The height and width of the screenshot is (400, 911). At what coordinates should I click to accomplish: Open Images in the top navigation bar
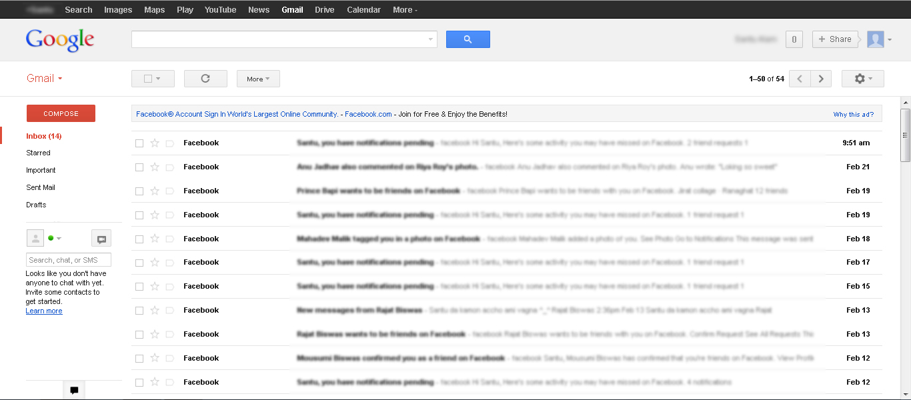[x=118, y=10]
